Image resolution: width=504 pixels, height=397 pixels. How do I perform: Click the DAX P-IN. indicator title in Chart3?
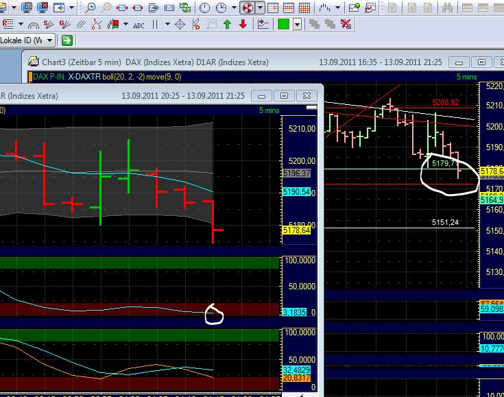[49, 77]
